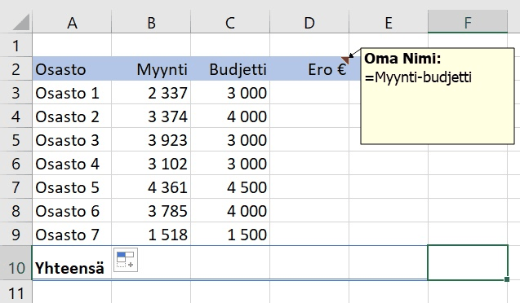
Task: Select the active cell F10
Action: coord(468,263)
